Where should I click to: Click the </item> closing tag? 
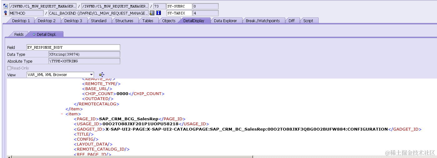click(x=74, y=109)
